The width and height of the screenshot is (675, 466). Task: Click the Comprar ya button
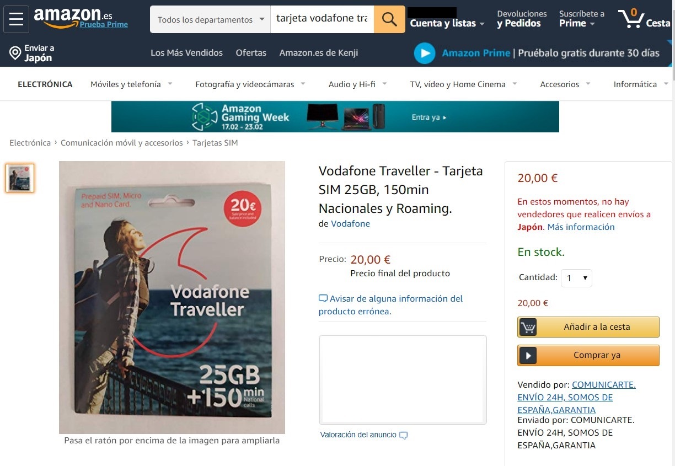pyautogui.click(x=588, y=355)
